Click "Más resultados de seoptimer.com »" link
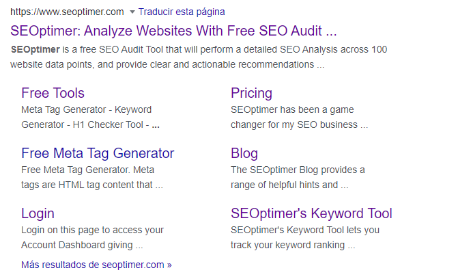 click(x=96, y=264)
